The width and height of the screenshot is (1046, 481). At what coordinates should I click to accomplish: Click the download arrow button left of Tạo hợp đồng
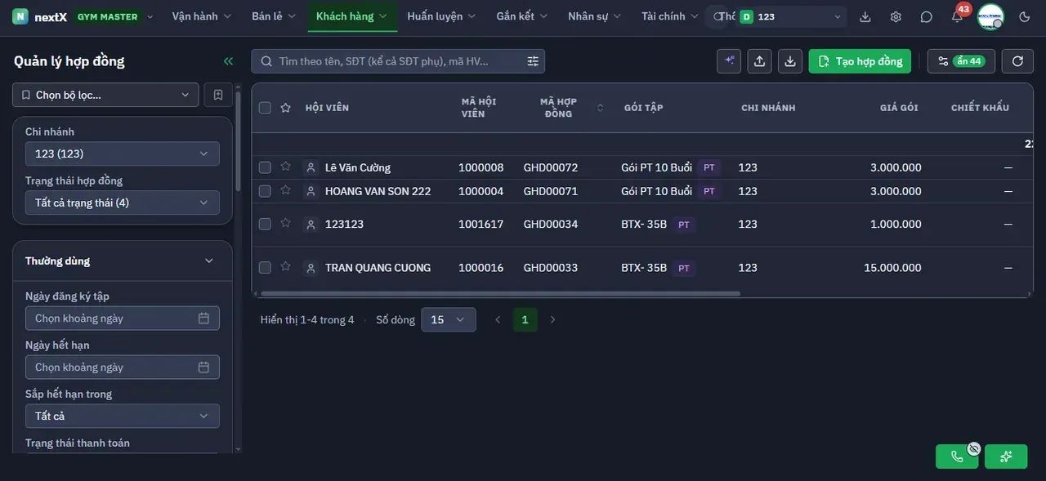[790, 61]
